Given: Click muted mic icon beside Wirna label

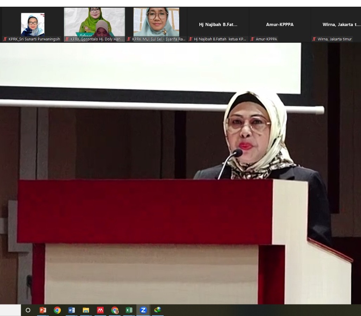Looking at the screenshot, I should [x=314, y=39].
